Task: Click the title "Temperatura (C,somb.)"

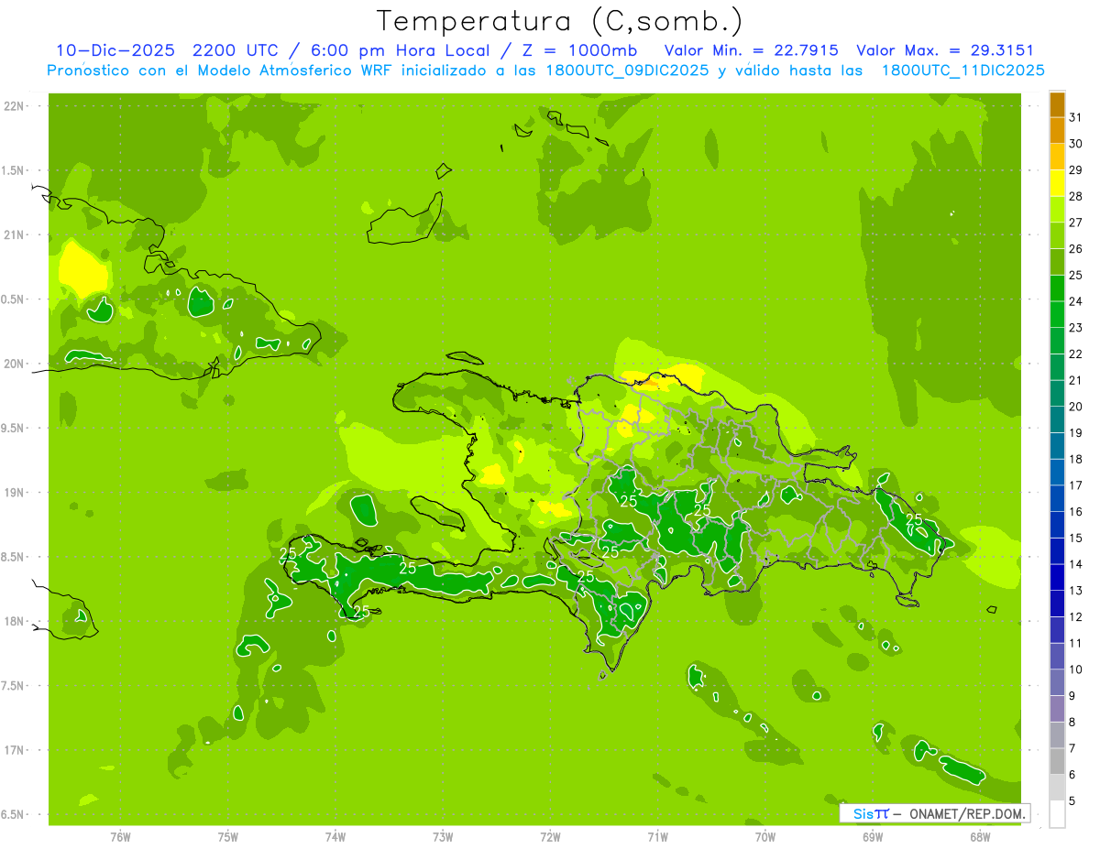Action: coord(559,21)
